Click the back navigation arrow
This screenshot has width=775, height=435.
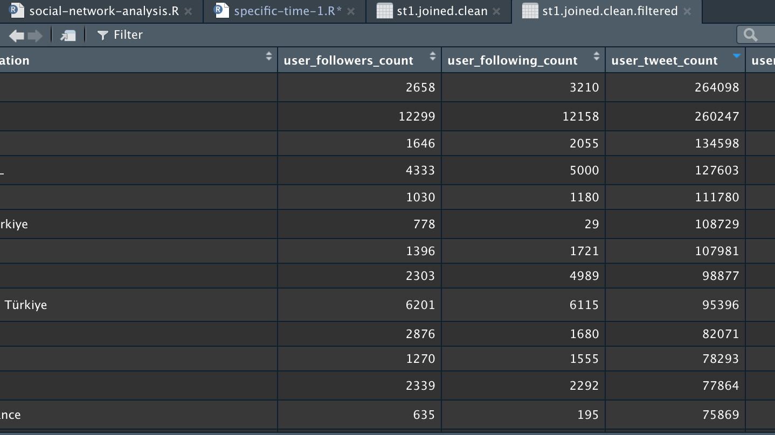coord(16,36)
